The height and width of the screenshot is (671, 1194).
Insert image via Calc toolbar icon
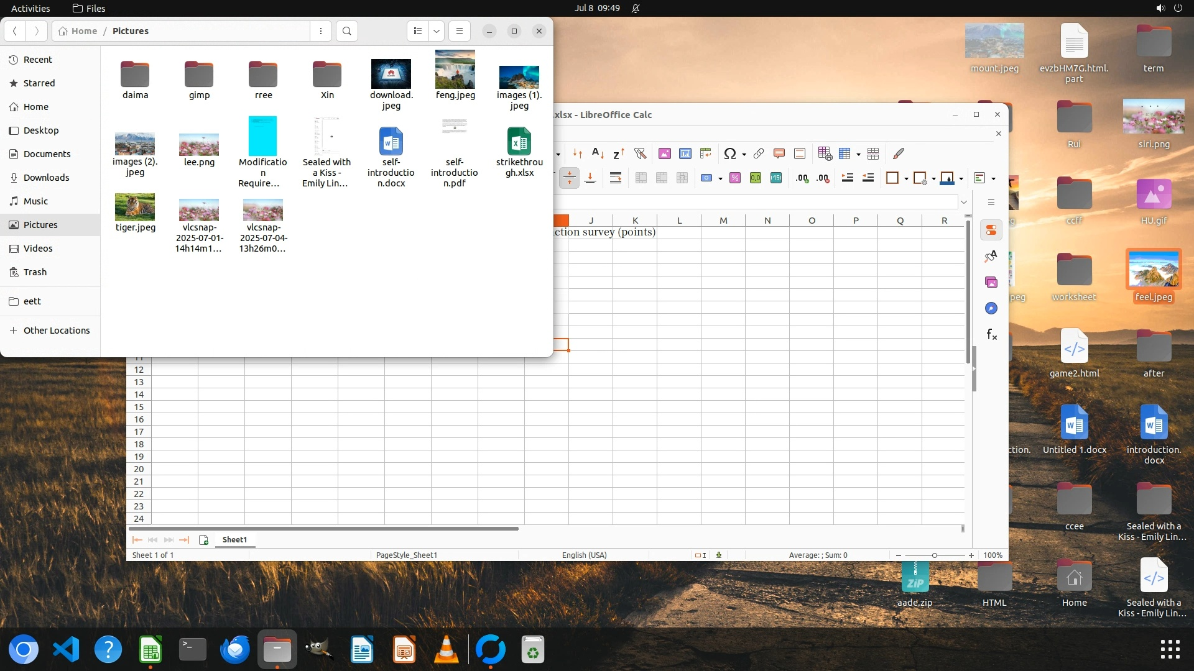click(x=664, y=153)
